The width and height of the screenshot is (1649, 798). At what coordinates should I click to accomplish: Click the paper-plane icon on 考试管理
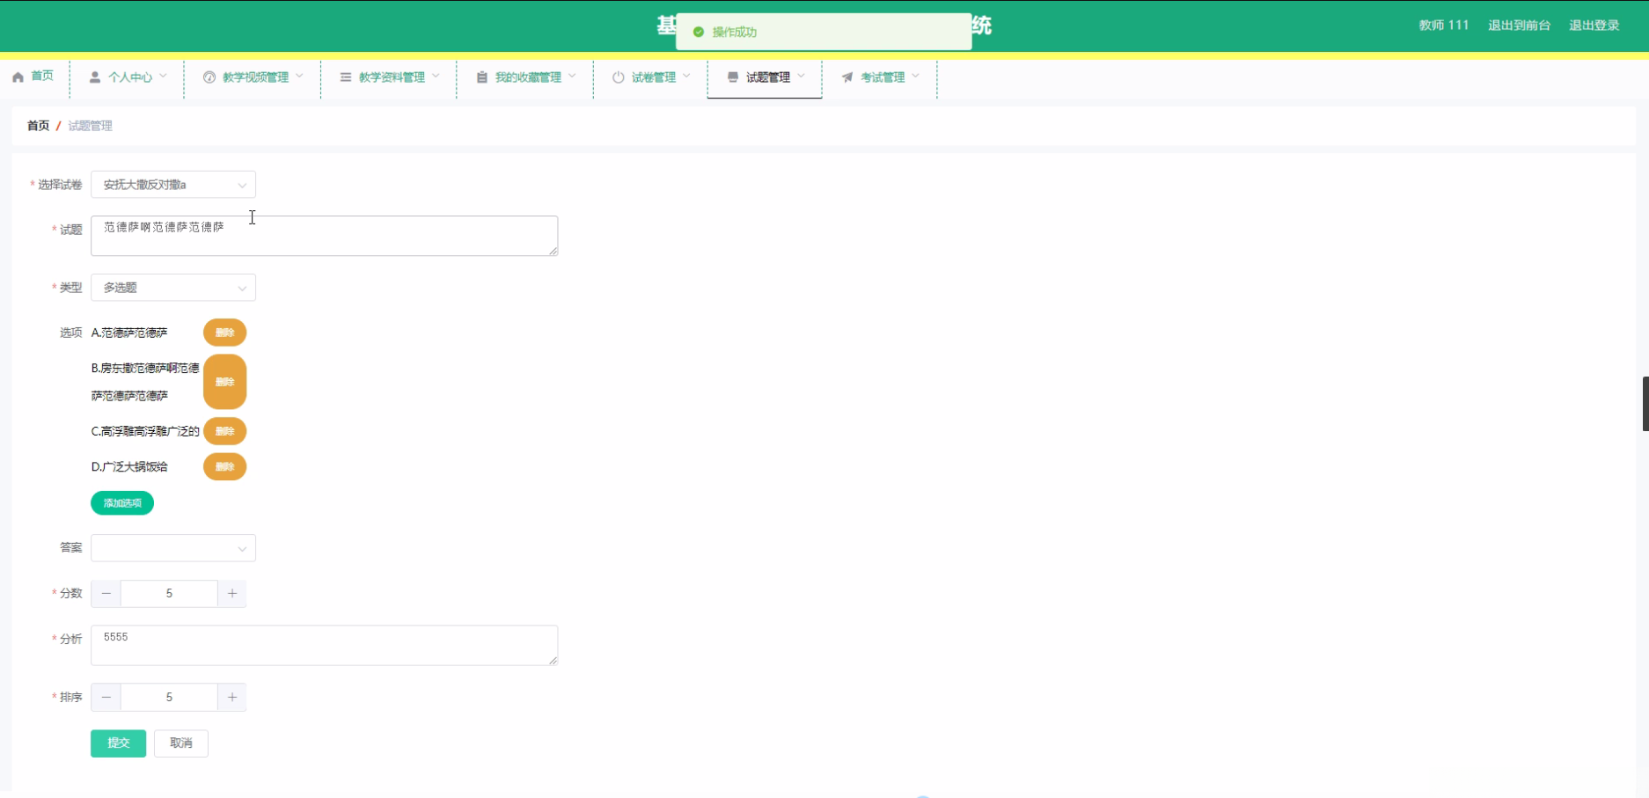tap(847, 77)
